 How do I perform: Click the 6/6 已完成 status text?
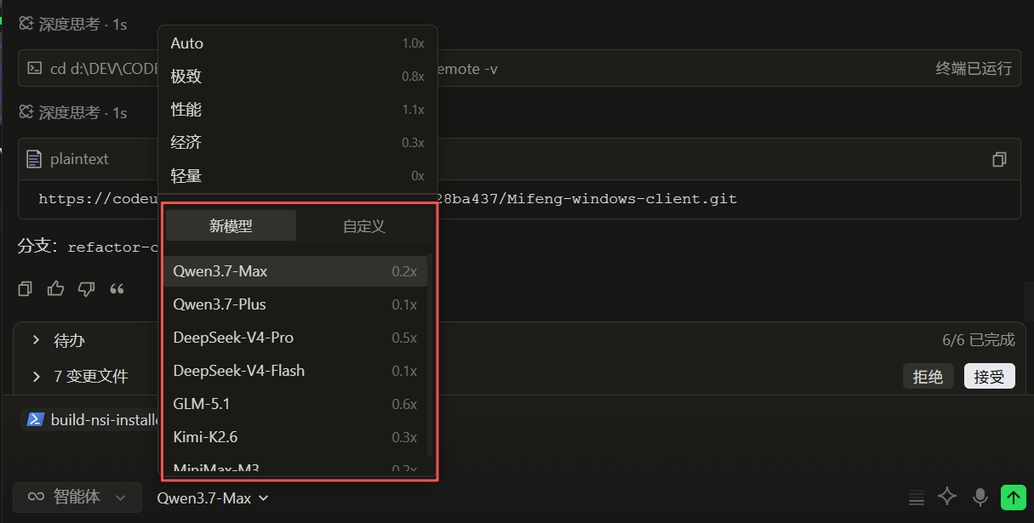[x=979, y=340]
